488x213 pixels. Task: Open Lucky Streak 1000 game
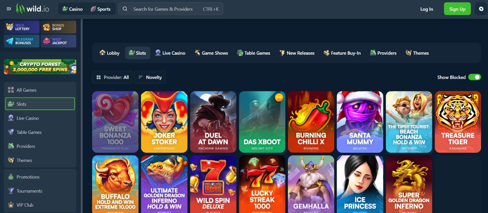[262, 184]
